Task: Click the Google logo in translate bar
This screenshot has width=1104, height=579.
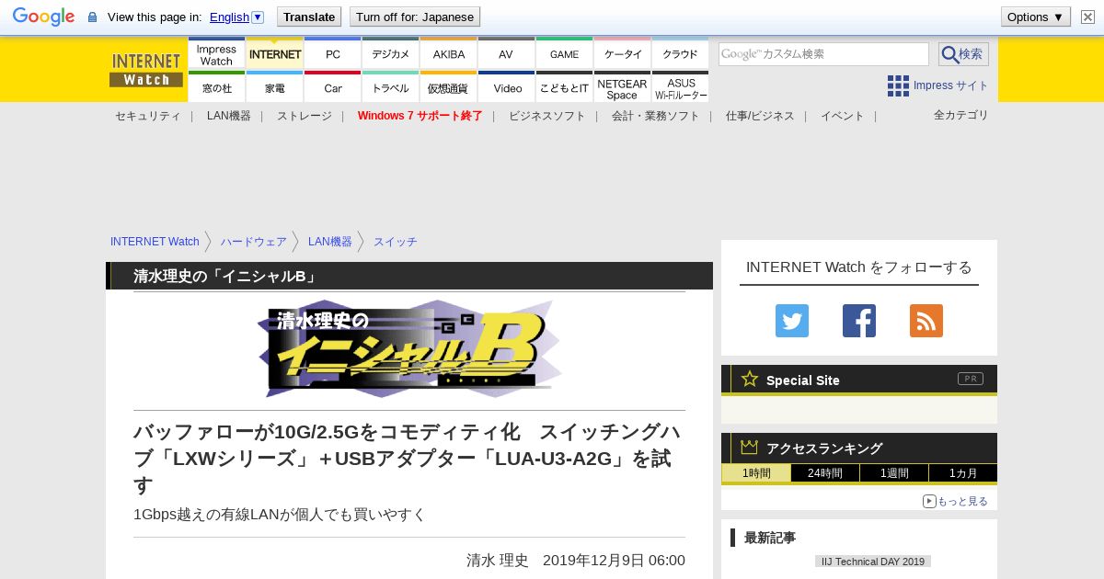Action: 43,17
